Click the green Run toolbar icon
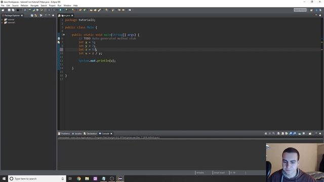324x182 pixels. (60, 10)
